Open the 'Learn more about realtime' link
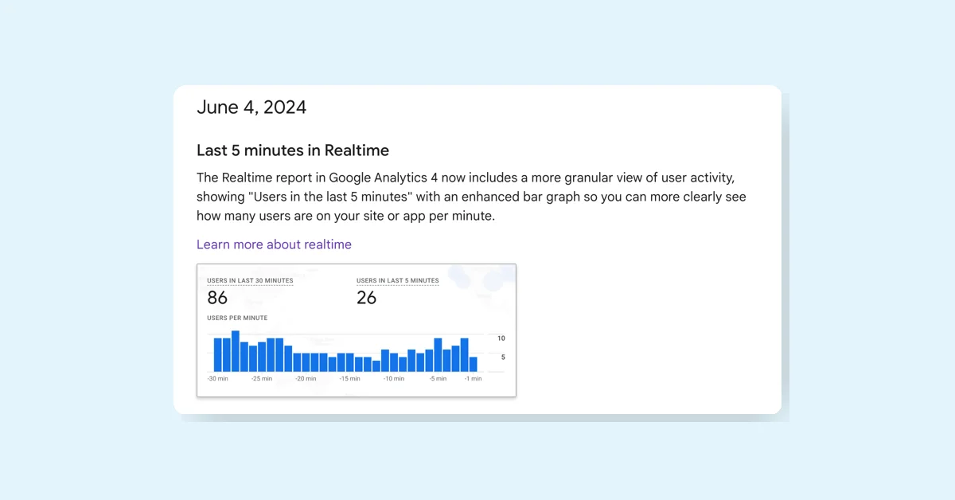This screenshot has width=955, height=500. [x=274, y=244]
